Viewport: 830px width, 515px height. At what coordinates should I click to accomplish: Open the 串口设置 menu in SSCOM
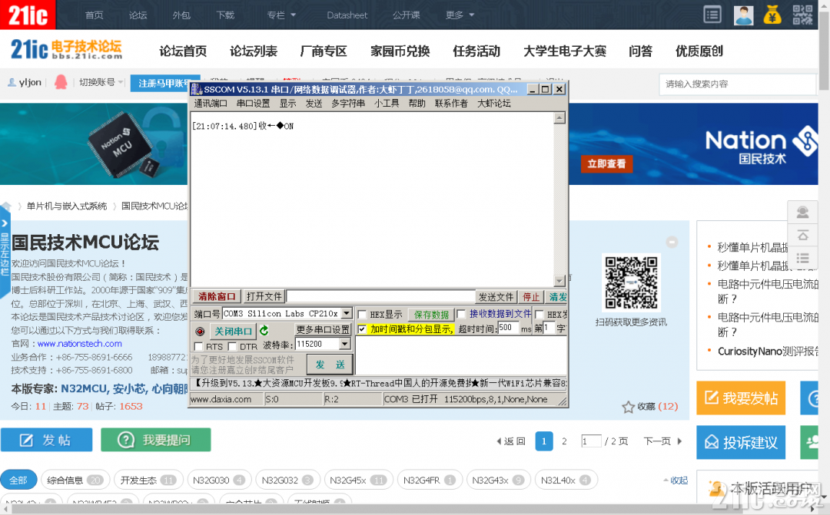pos(253,104)
